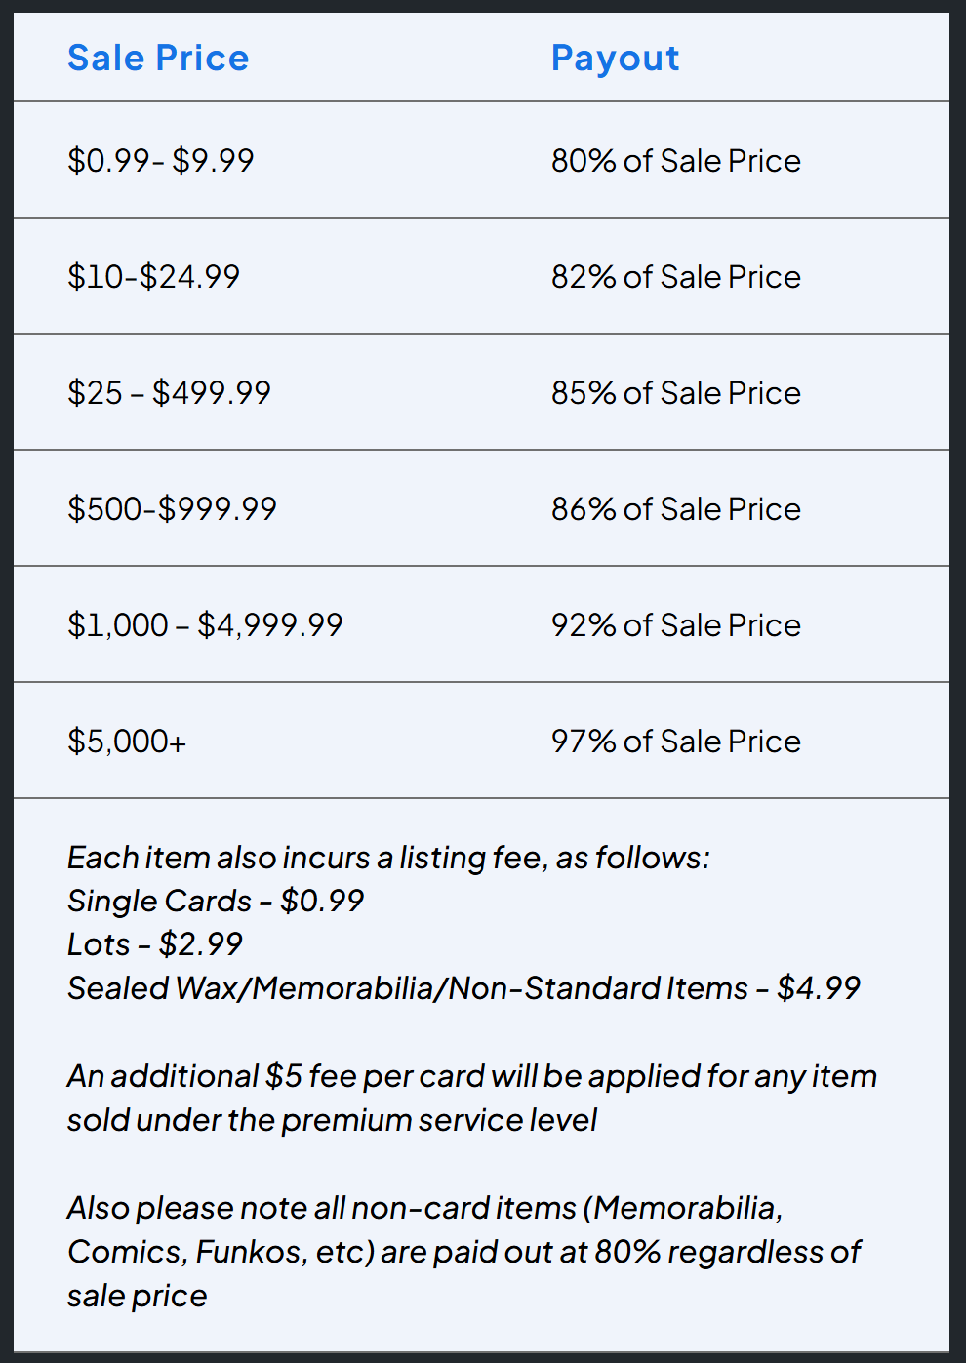Click the Lots – $2.99 fee line
This screenshot has width=966, height=1363.
(155, 944)
